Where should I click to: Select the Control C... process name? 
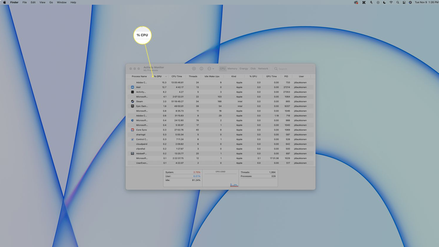tap(142, 139)
